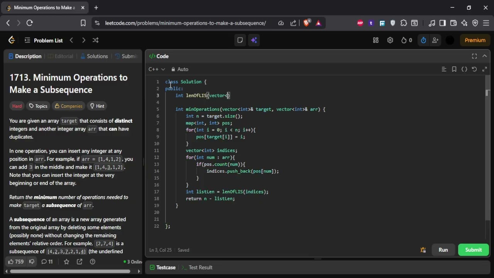Go back in browser history
494x278 pixels.
pyautogui.click(x=8, y=23)
